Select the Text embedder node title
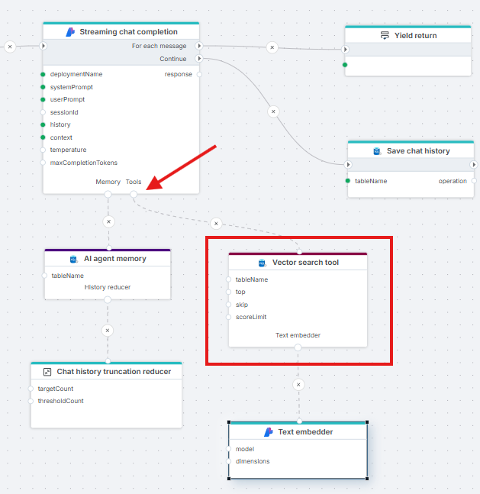Viewport: 480px width, 494px height. point(305,432)
